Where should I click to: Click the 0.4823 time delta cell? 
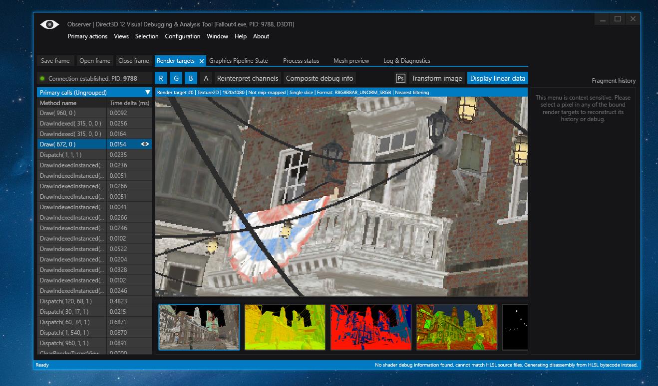(130, 301)
